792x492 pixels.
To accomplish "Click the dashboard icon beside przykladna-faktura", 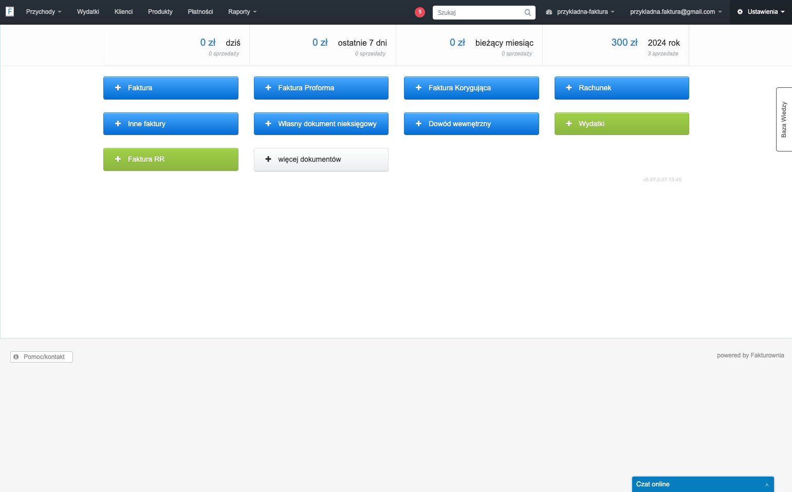I will coord(549,12).
